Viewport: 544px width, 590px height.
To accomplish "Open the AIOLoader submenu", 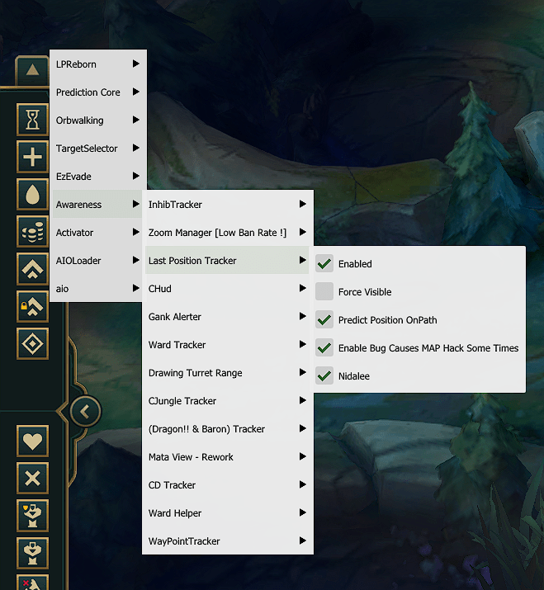I will tap(97, 260).
